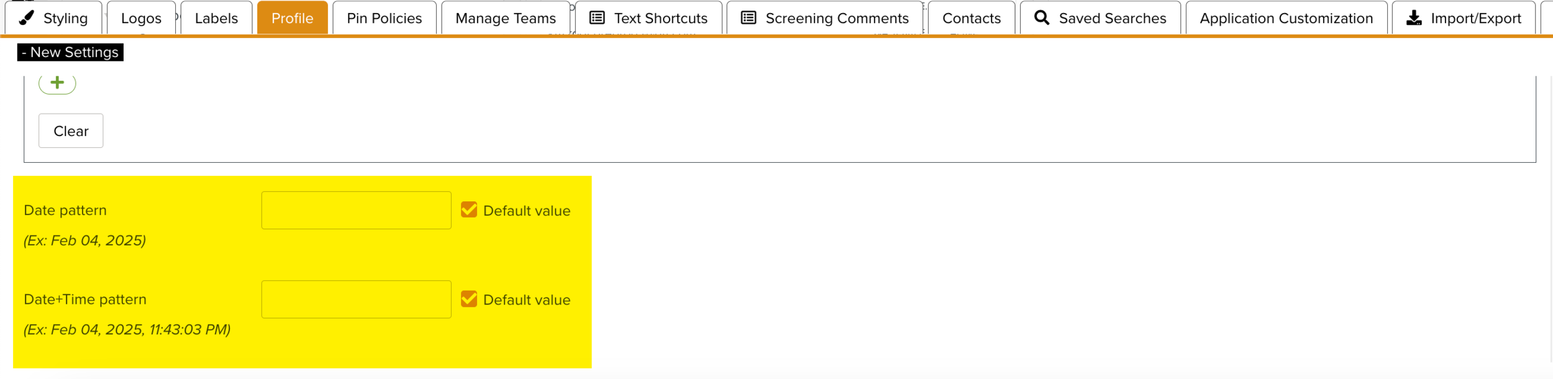Click the Saved Searches magnifier icon
The image size is (1553, 379).
(1042, 18)
